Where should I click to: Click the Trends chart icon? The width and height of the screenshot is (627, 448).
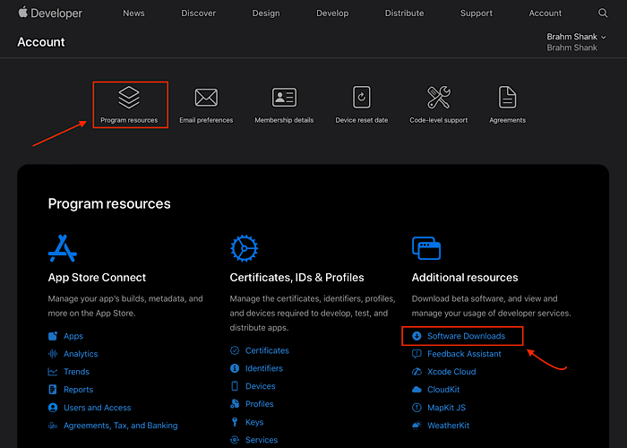point(53,372)
